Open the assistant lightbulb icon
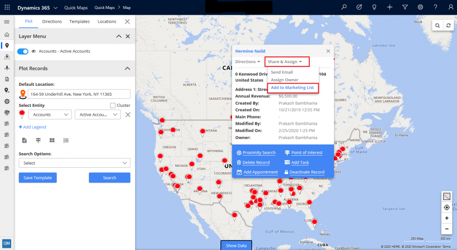The height and width of the screenshot is (250, 457). pyautogui.click(x=374, y=7)
